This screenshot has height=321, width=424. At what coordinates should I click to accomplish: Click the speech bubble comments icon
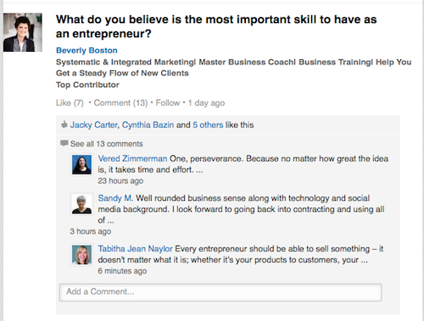click(x=64, y=143)
